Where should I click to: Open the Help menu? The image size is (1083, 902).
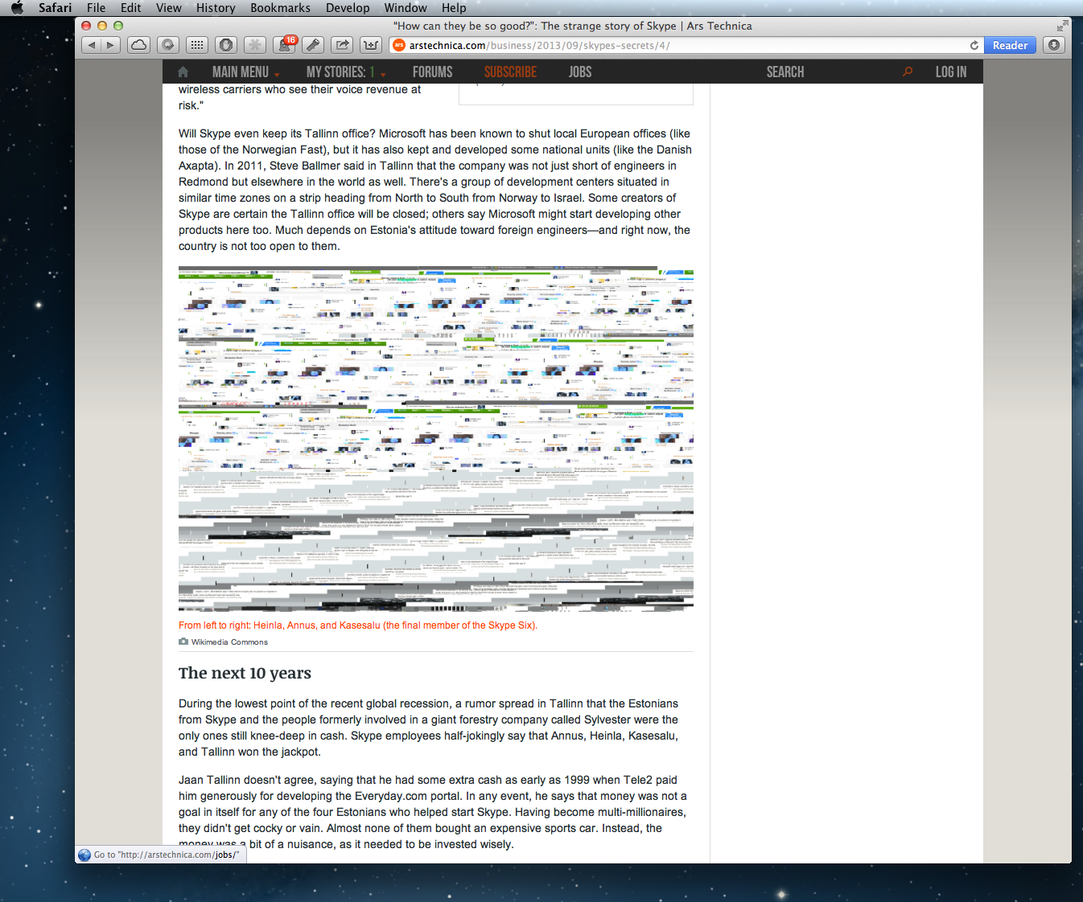coord(454,8)
